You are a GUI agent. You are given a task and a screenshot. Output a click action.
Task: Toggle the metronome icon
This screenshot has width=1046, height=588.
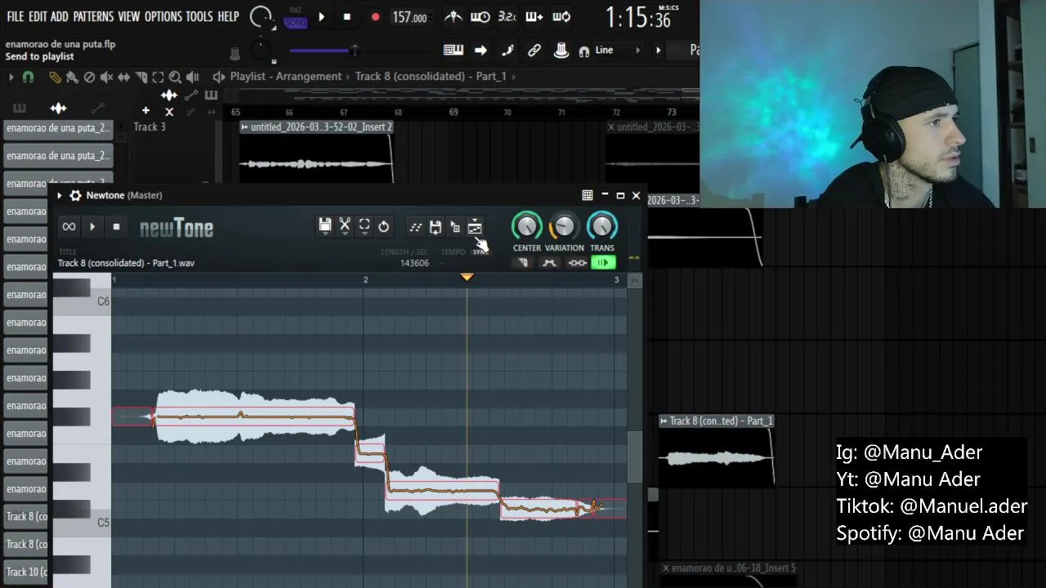point(453,17)
